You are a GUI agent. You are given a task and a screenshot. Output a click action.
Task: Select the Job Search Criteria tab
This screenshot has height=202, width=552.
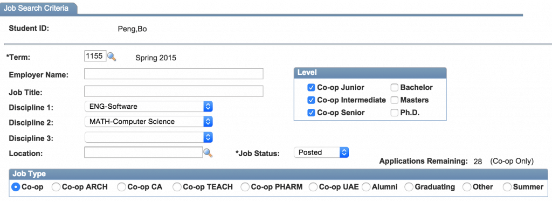click(38, 9)
